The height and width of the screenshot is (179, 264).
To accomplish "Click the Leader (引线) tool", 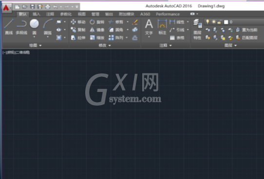I will pyautogui.click(x=177, y=30).
